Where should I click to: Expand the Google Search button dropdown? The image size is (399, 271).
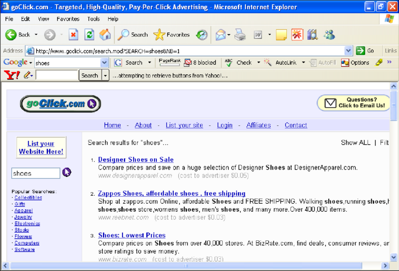point(150,62)
